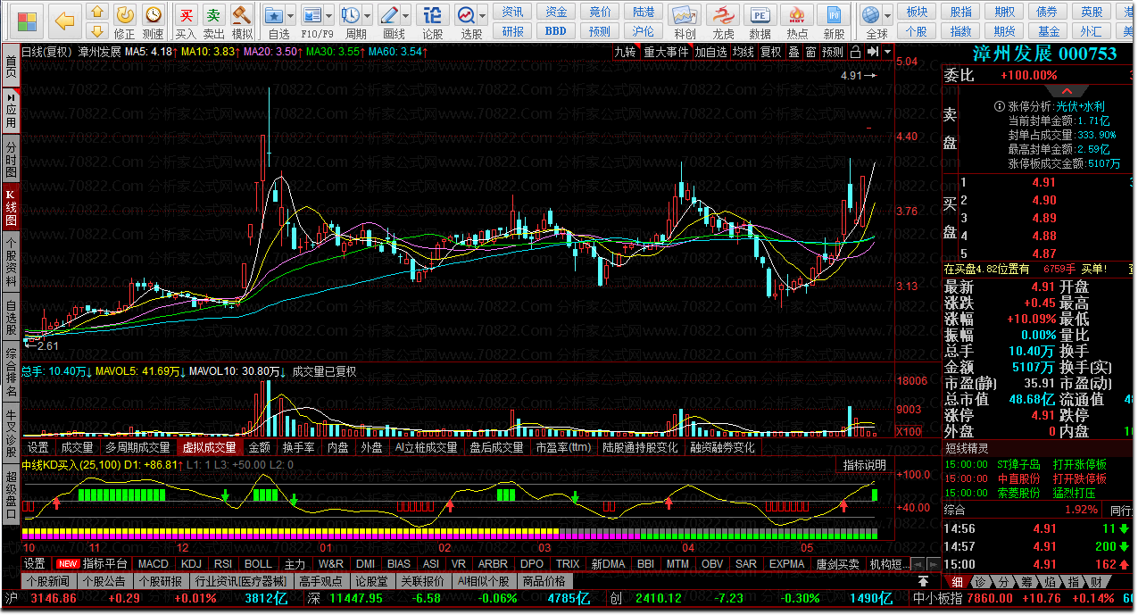Image resolution: width=1138 pixels, height=615 pixels.
Task: Click the collapse arrow button beside 商品价格 tabs
Action: pyautogui.click(x=922, y=581)
